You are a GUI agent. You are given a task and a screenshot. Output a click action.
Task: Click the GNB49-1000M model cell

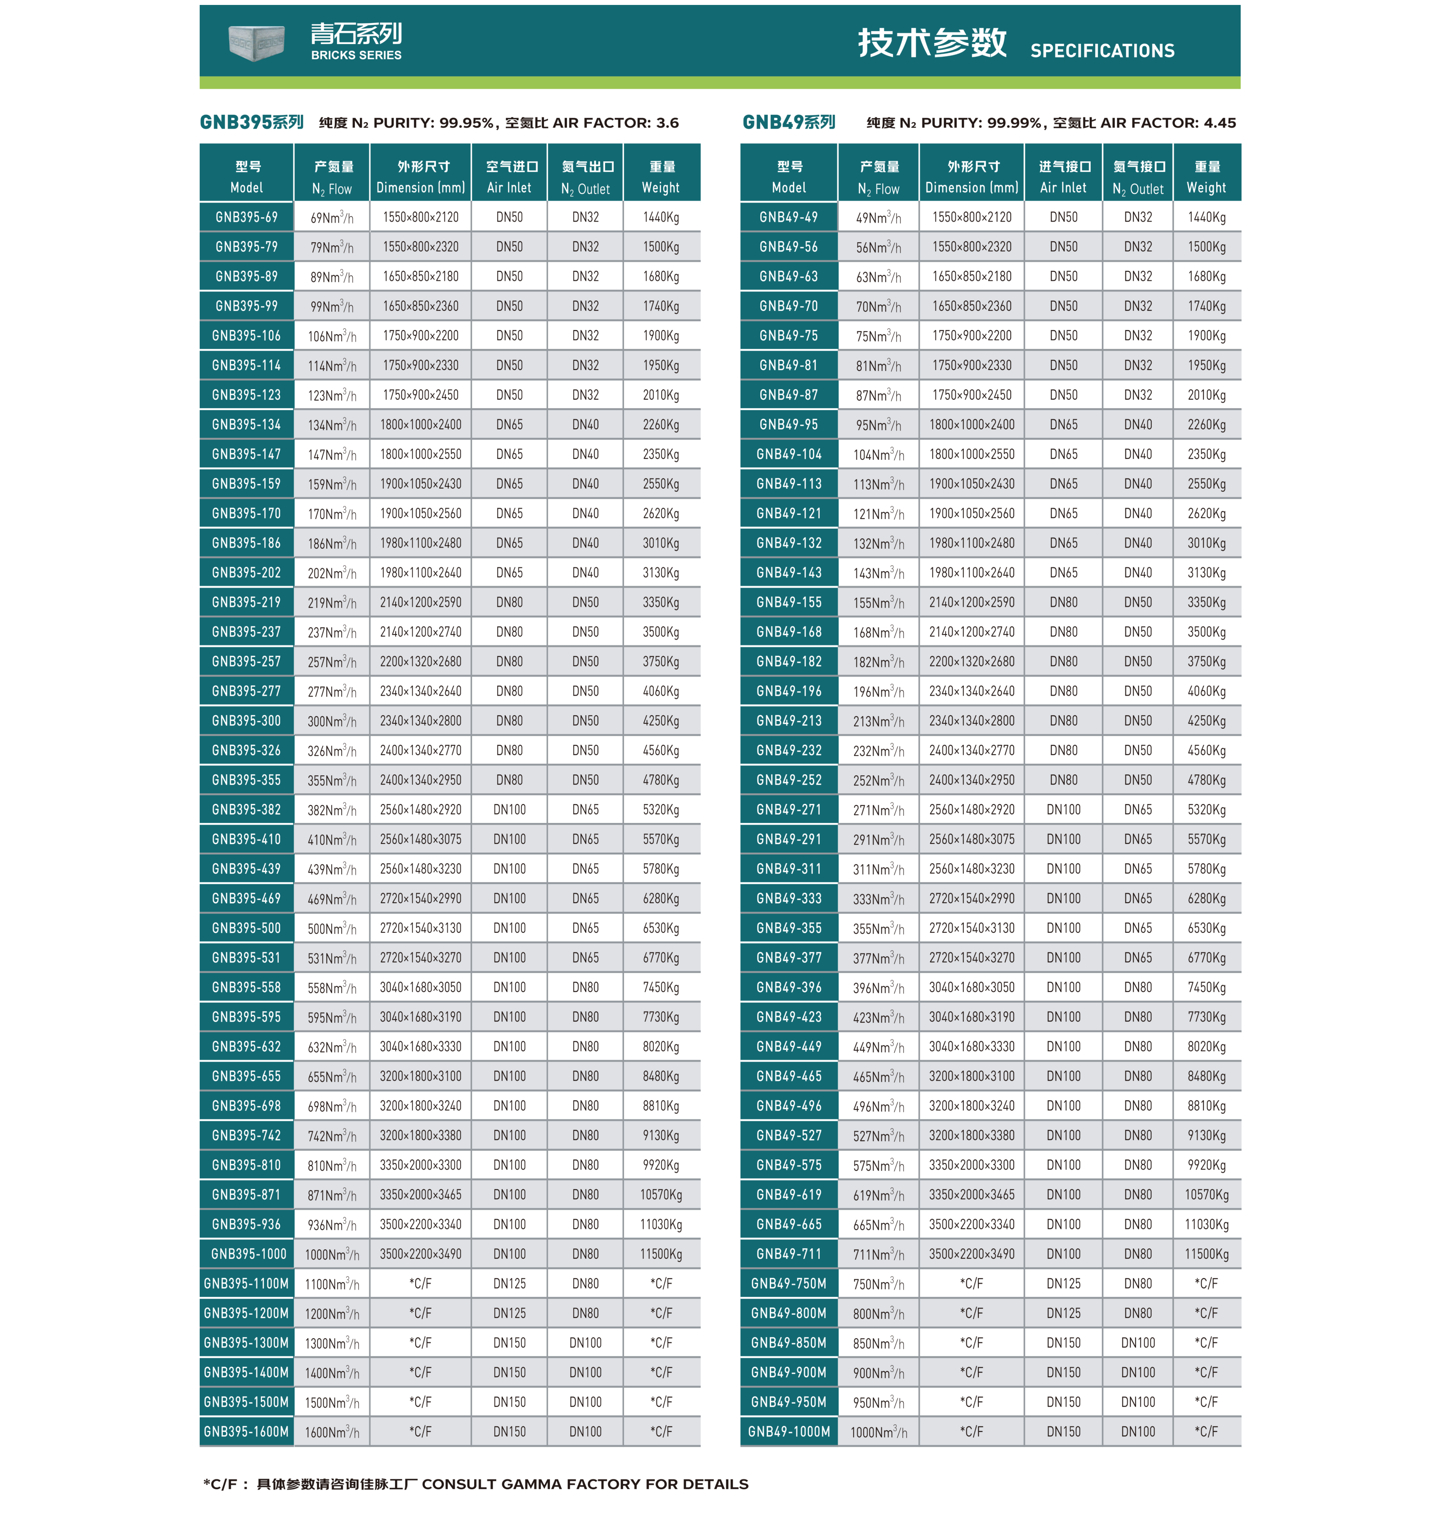click(788, 1432)
